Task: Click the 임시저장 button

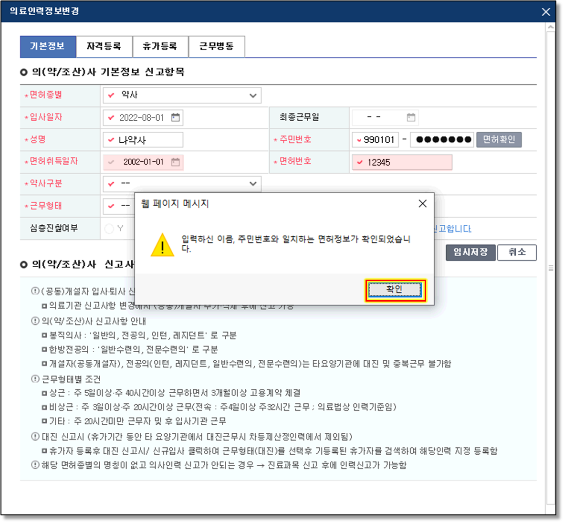Action: click(470, 252)
